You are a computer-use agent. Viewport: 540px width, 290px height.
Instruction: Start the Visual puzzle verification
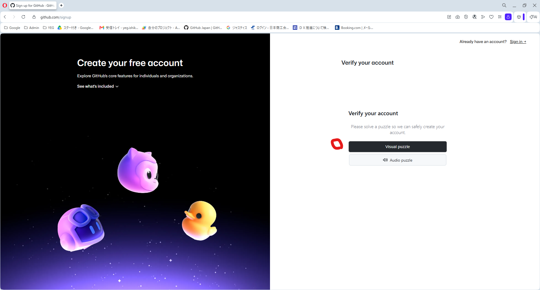397,147
